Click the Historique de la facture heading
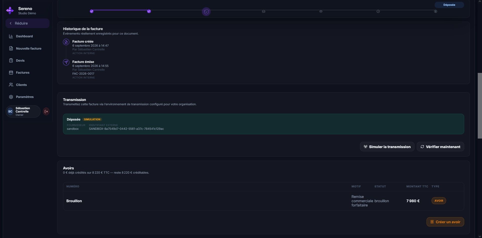 [83, 29]
